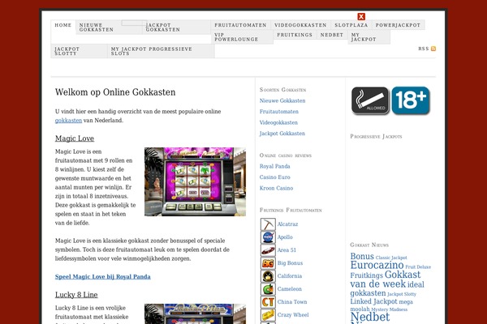The width and height of the screenshot is (487, 324).
Task: Open the Royal Panda review link
Action: tap(274, 166)
